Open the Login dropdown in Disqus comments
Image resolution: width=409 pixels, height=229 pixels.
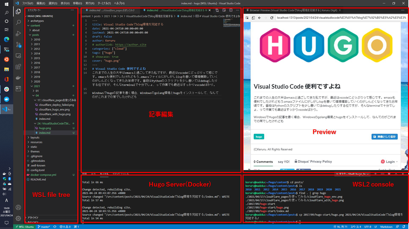389,162
